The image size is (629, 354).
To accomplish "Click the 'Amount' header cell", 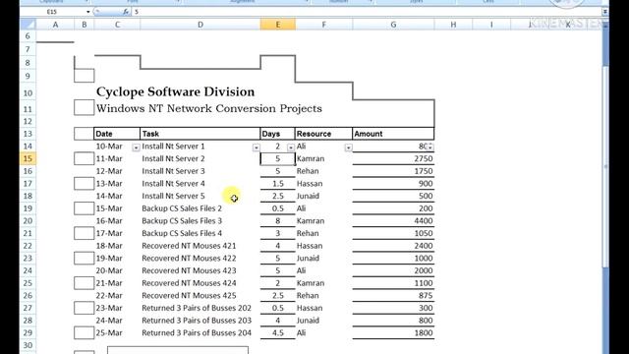I will [x=393, y=134].
